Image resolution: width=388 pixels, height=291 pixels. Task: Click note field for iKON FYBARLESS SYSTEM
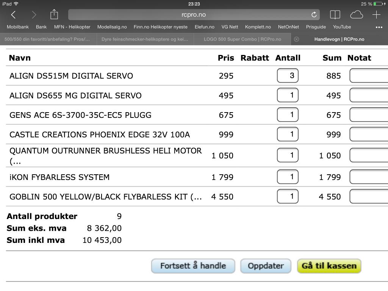point(368,177)
